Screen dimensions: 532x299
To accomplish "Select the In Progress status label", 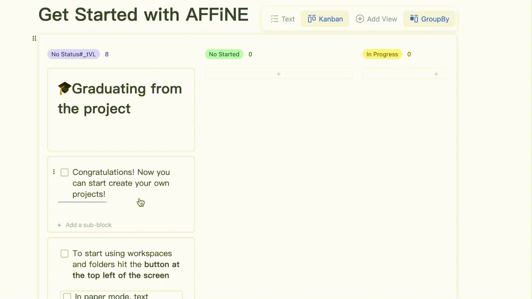I will pos(382,54).
